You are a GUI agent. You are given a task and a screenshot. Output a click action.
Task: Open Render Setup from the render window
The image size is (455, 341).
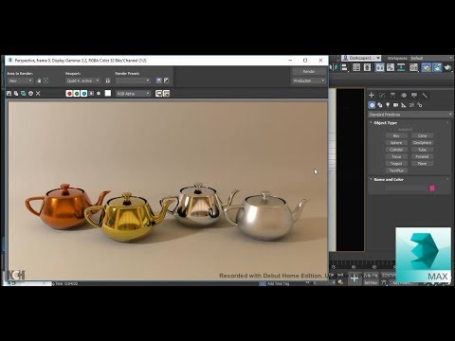[159, 81]
